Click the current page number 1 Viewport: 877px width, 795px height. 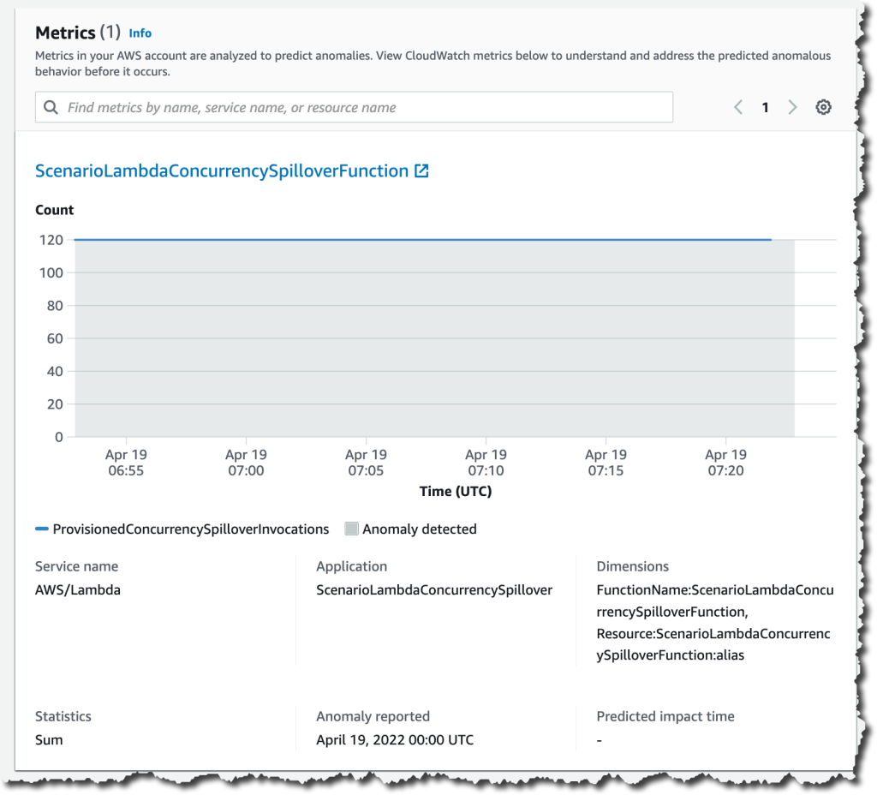765,106
